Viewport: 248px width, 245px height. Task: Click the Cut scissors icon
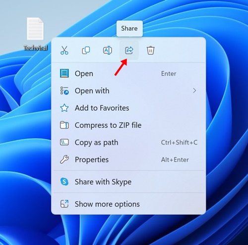click(64, 50)
